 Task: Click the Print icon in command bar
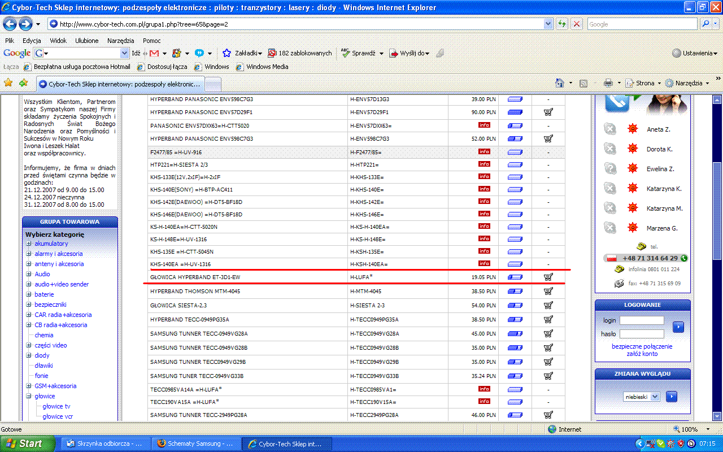pos(608,83)
